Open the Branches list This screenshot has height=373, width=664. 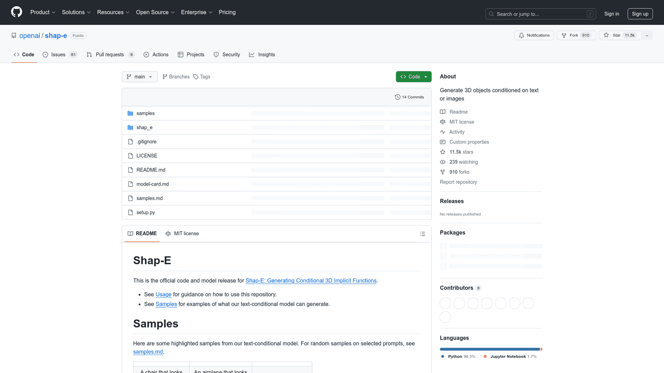176,77
